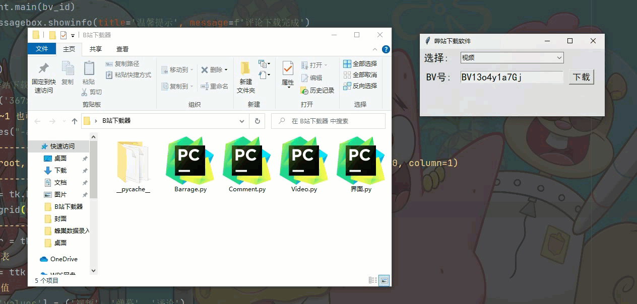The height and width of the screenshot is (304, 637).
Task: Open the Quick Access Toolbar customize dropdown
Action: point(73,35)
